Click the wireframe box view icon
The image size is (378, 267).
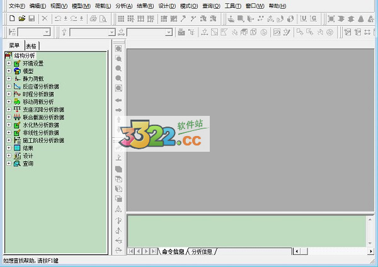pyautogui.click(x=118, y=179)
